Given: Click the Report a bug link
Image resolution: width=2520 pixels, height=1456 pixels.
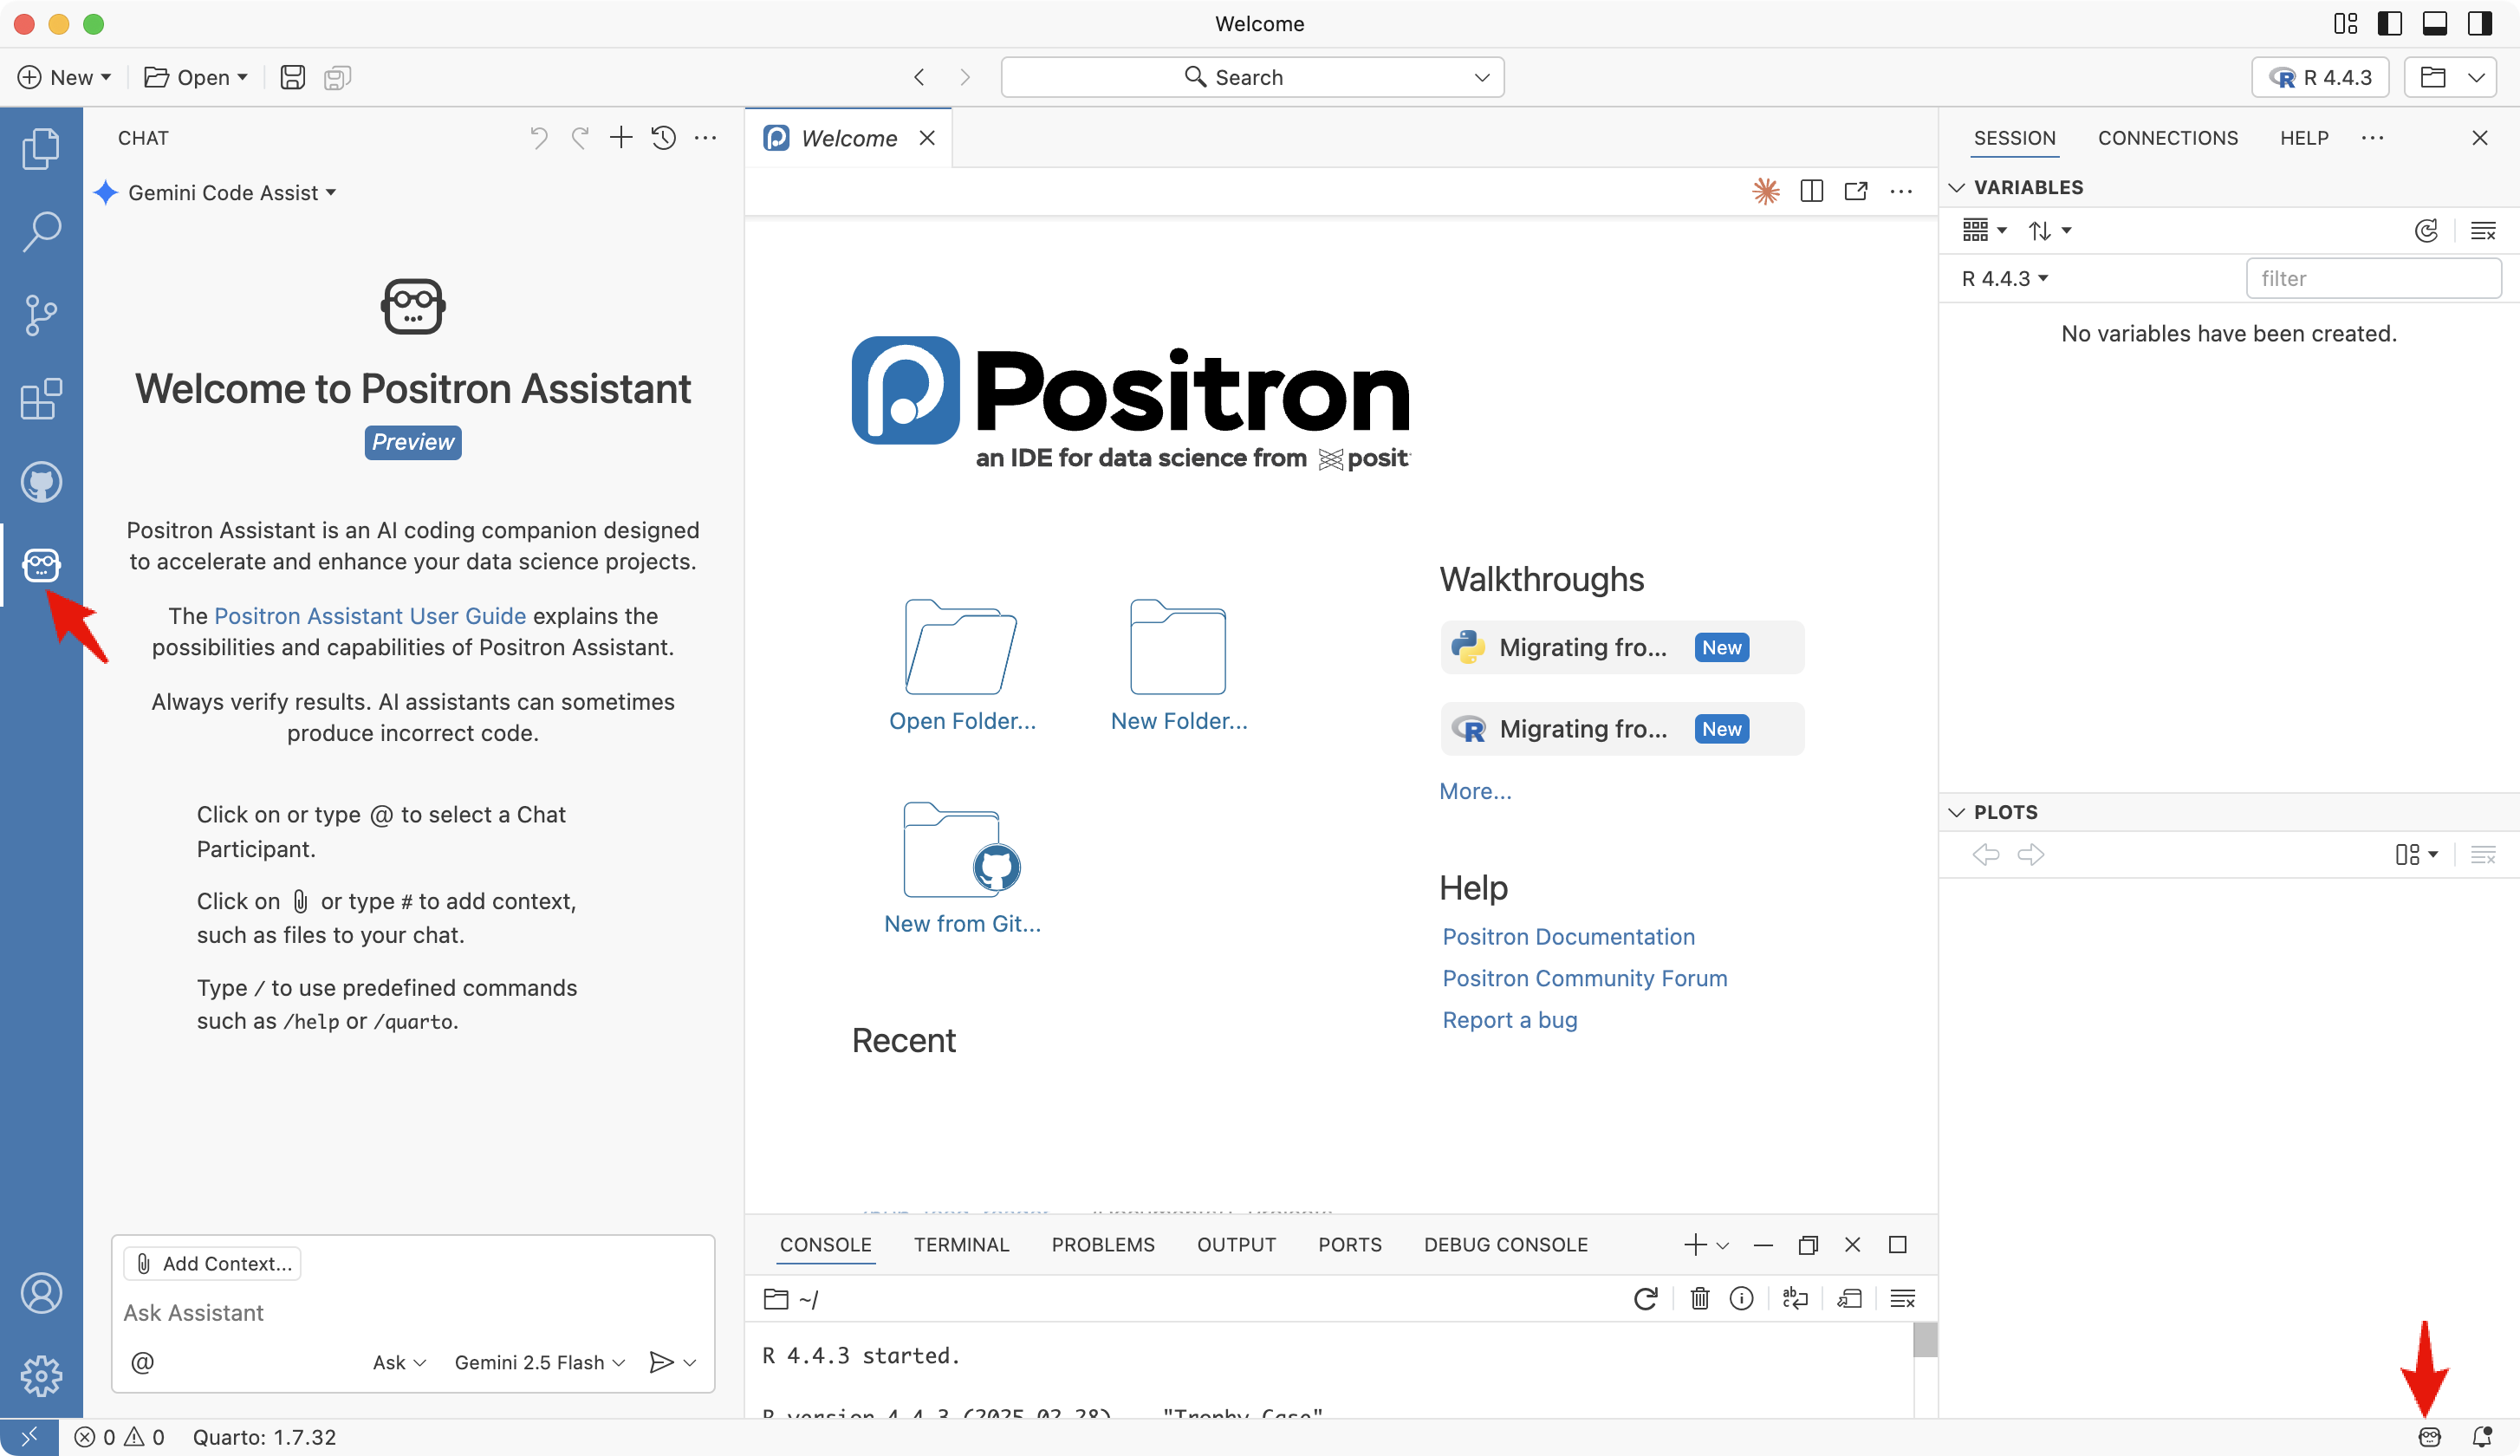Looking at the screenshot, I should click(x=1510, y=1020).
